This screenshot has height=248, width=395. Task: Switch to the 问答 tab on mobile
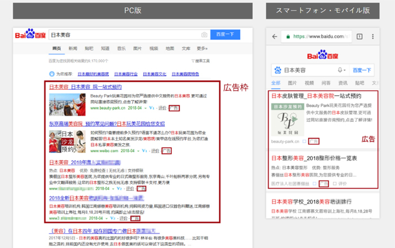[x=326, y=83]
